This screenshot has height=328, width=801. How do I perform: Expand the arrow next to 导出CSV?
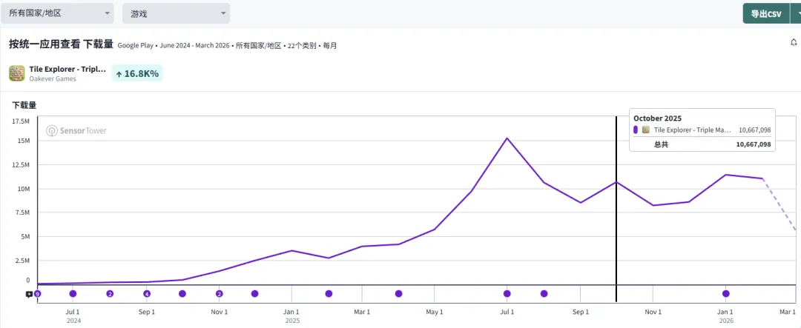[796, 14]
